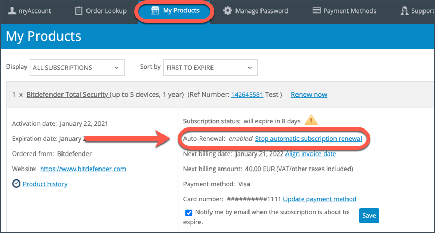Follow the Renew now link
Image resolution: width=435 pixels, height=233 pixels.
(309, 95)
